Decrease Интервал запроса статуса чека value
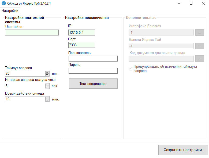The width and height of the screenshot is (209, 158). (x=47, y=87)
